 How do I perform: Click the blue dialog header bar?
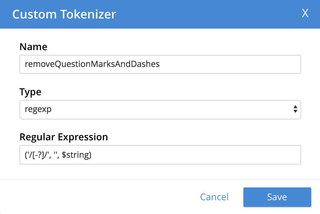coord(202,14)
